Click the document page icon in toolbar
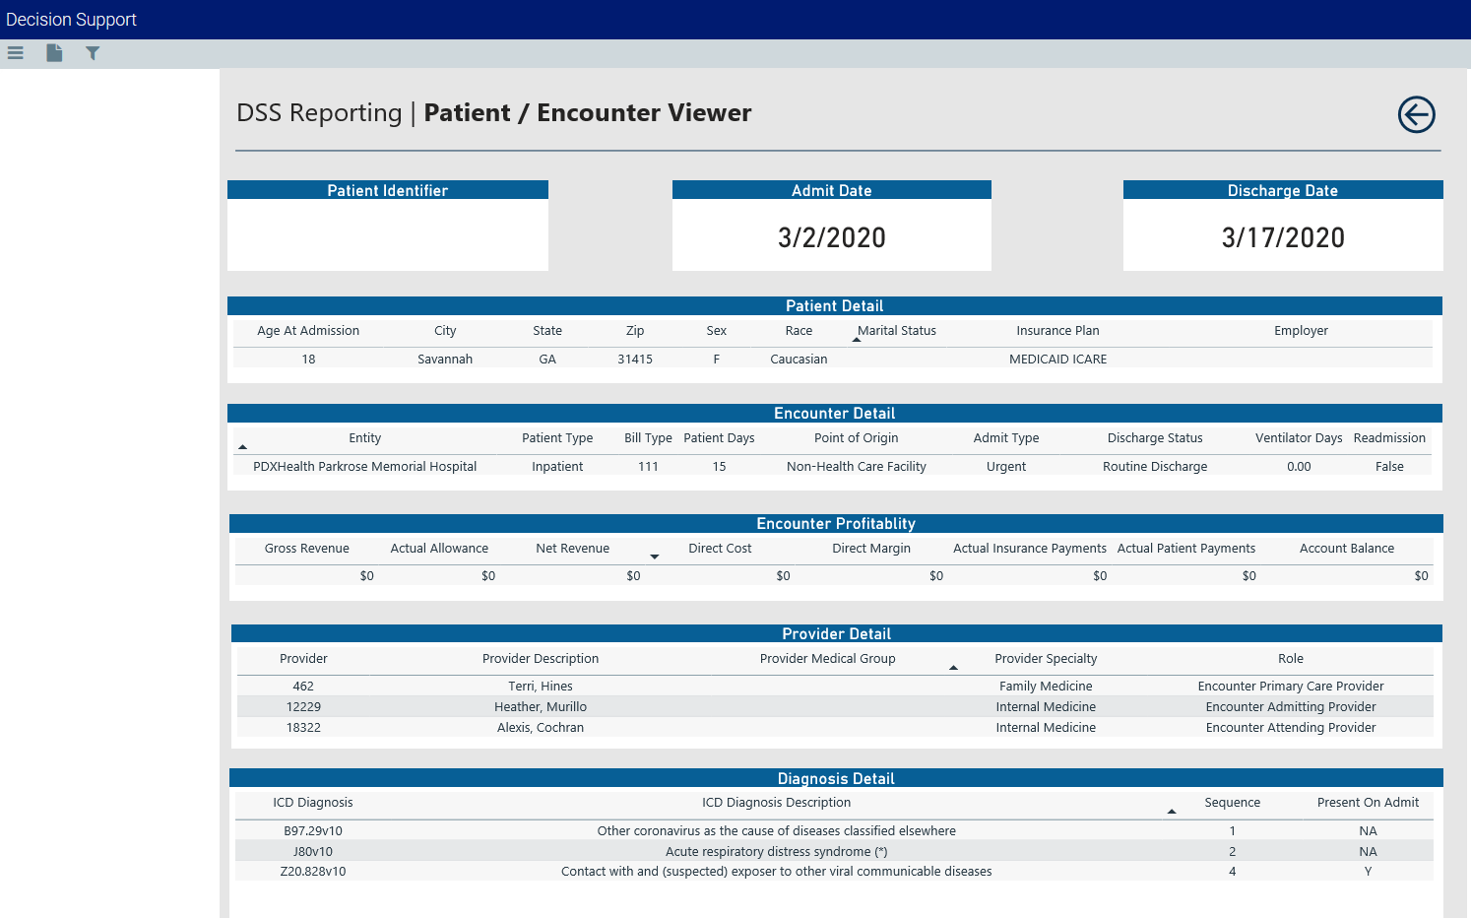This screenshot has width=1471, height=918. [x=54, y=53]
